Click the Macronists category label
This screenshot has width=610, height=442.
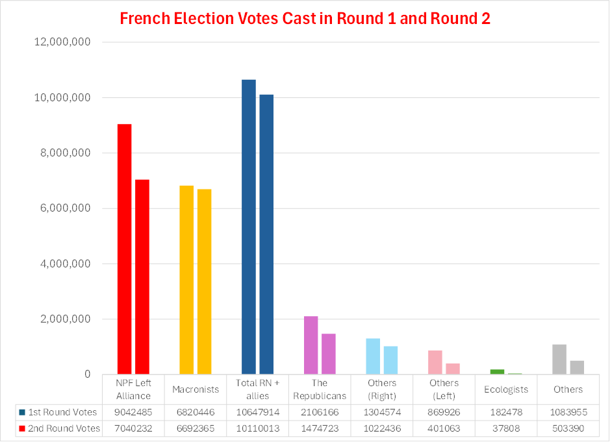tap(196, 389)
